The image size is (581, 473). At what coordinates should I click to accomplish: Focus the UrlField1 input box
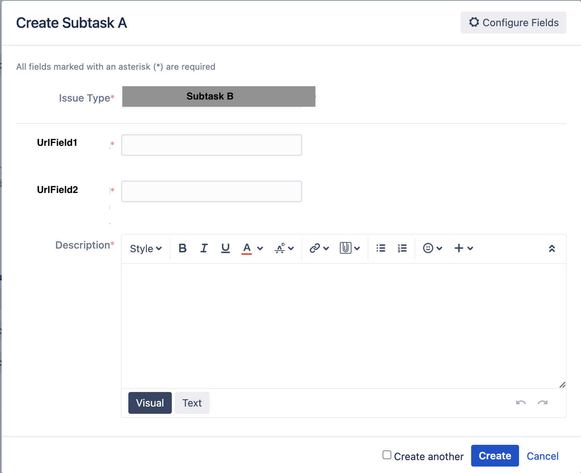pyautogui.click(x=212, y=145)
